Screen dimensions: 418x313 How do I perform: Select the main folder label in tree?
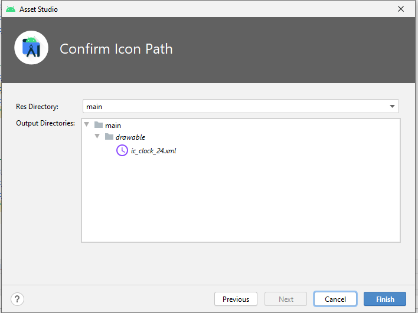(113, 126)
